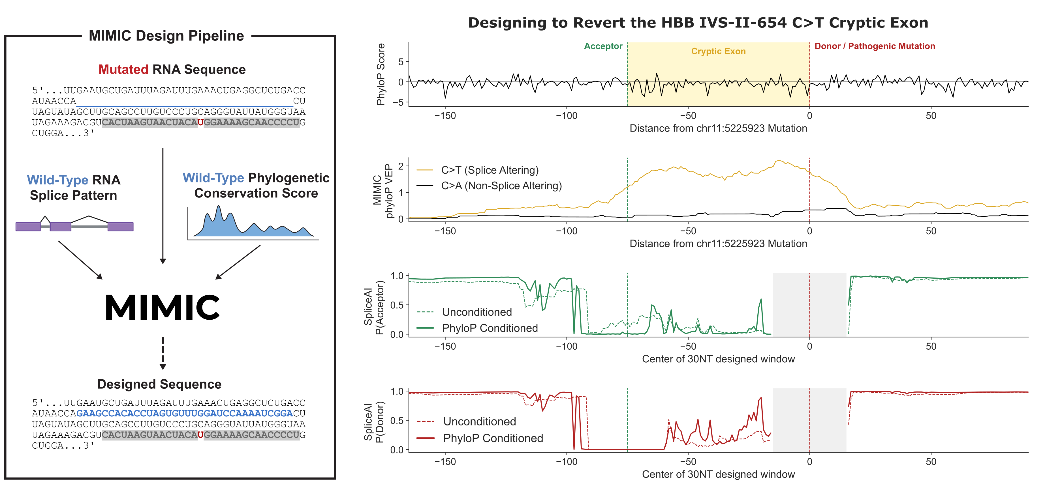Click the 'PhyloP Score' y-axis label
The width and height of the screenshot is (1045, 497).
381,74
